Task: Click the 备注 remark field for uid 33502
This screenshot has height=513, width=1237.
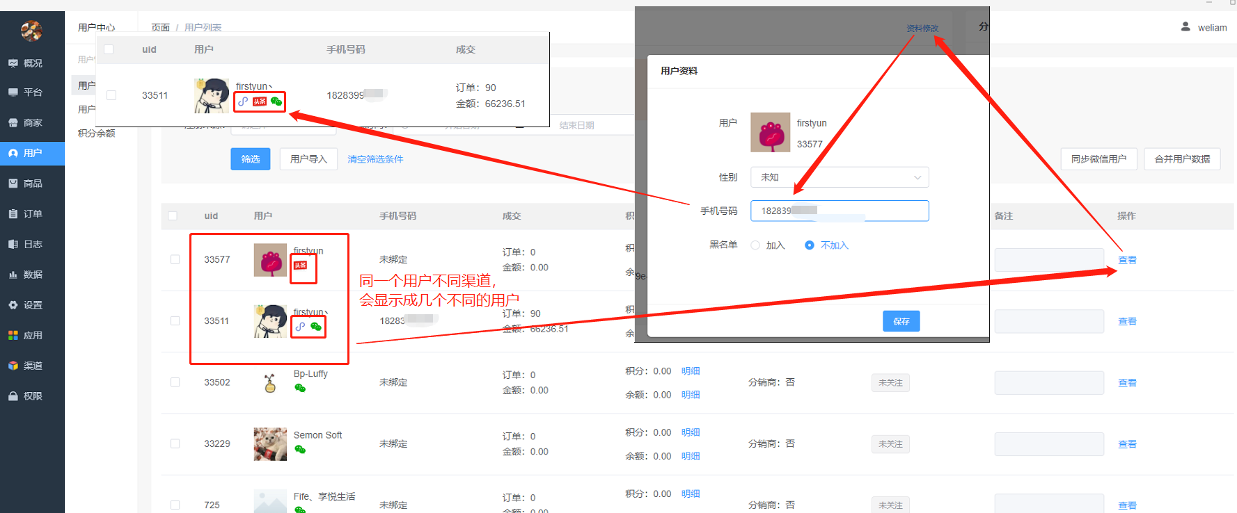Action: click(x=1049, y=383)
